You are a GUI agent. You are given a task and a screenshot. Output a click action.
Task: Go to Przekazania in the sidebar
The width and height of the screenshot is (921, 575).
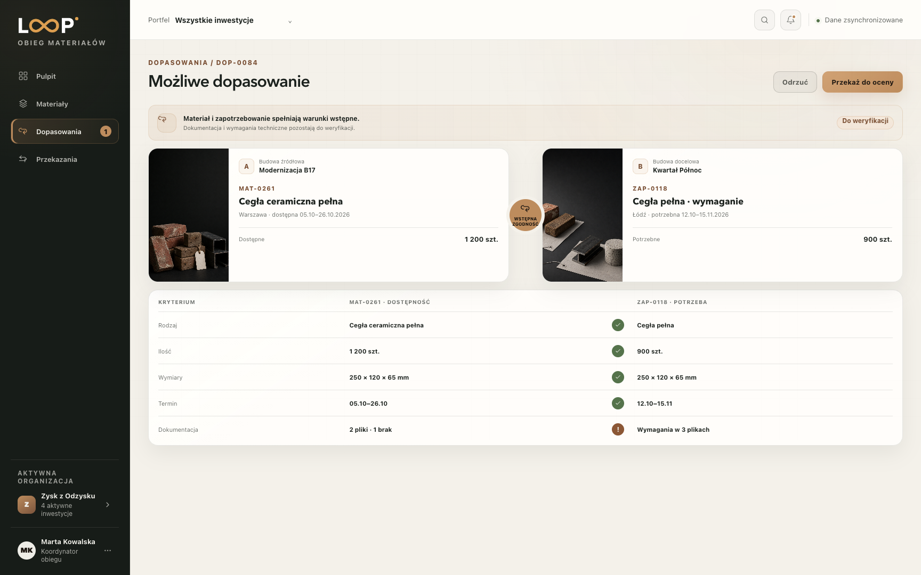pos(65,159)
